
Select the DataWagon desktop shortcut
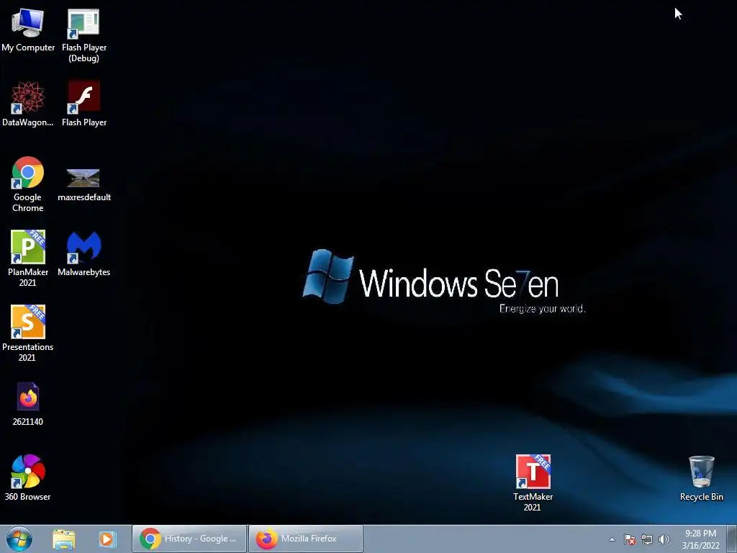point(28,104)
